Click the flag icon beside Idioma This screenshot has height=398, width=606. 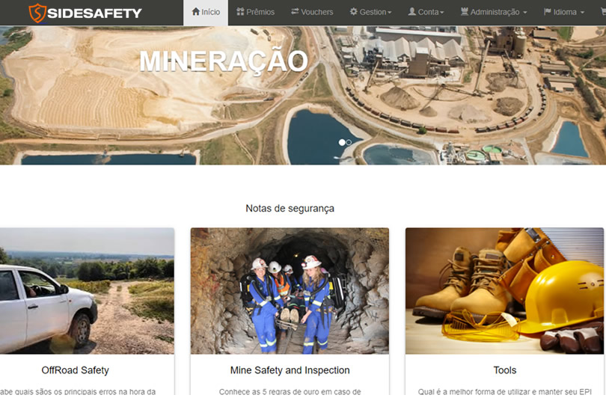[x=548, y=12]
